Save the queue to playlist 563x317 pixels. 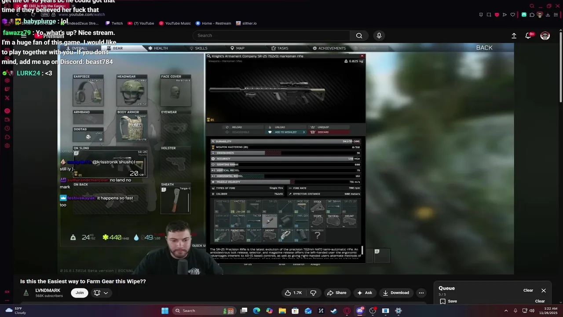click(x=448, y=301)
